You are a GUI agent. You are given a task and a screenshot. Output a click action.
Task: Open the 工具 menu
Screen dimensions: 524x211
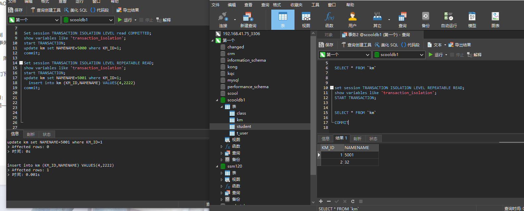[315, 5]
